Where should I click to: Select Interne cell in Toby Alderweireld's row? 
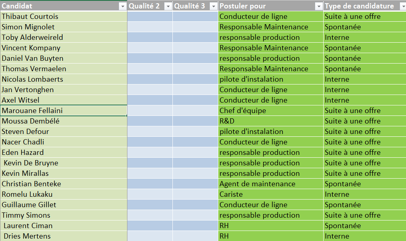point(364,37)
